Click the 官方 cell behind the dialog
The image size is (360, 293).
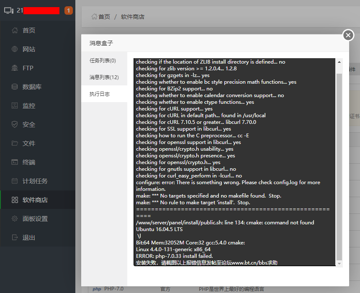click(165, 289)
